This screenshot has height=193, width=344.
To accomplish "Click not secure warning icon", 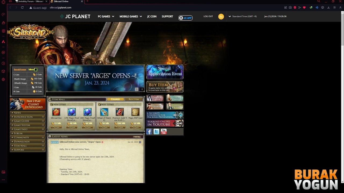I will click(31, 8).
